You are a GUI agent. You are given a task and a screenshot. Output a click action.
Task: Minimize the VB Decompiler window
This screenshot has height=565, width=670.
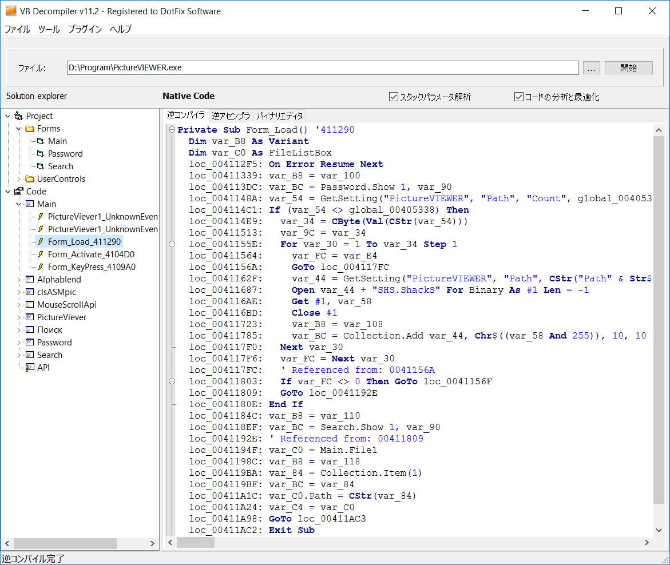click(x=585, y=11)
